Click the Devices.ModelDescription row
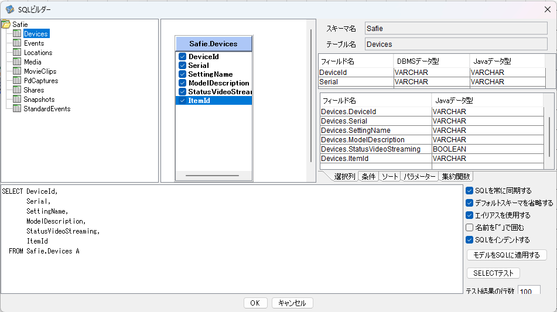 point(432,140)
